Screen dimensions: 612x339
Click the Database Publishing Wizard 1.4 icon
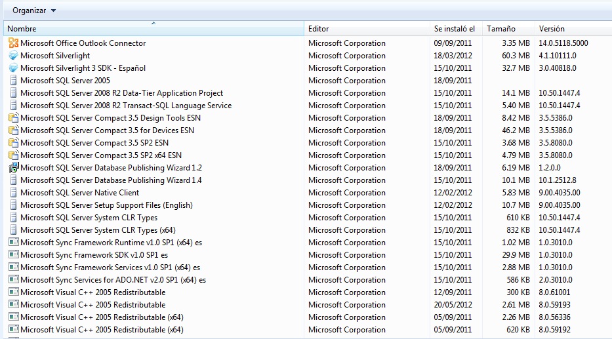(x=14, y=180)
